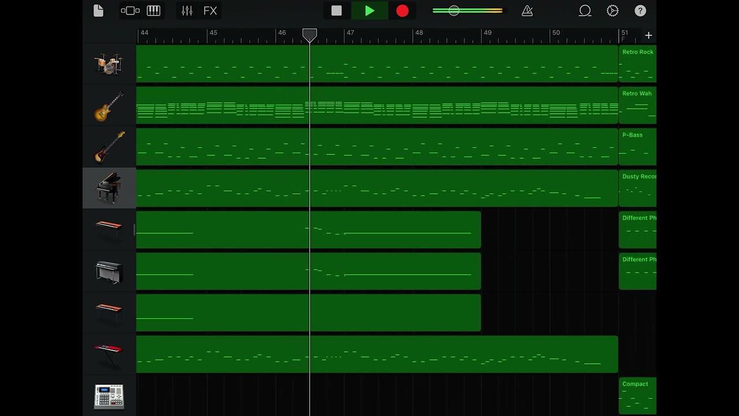This screenshot has height=416, width=739.
Task: Select the long drum track region
Action: pos(377,64)
